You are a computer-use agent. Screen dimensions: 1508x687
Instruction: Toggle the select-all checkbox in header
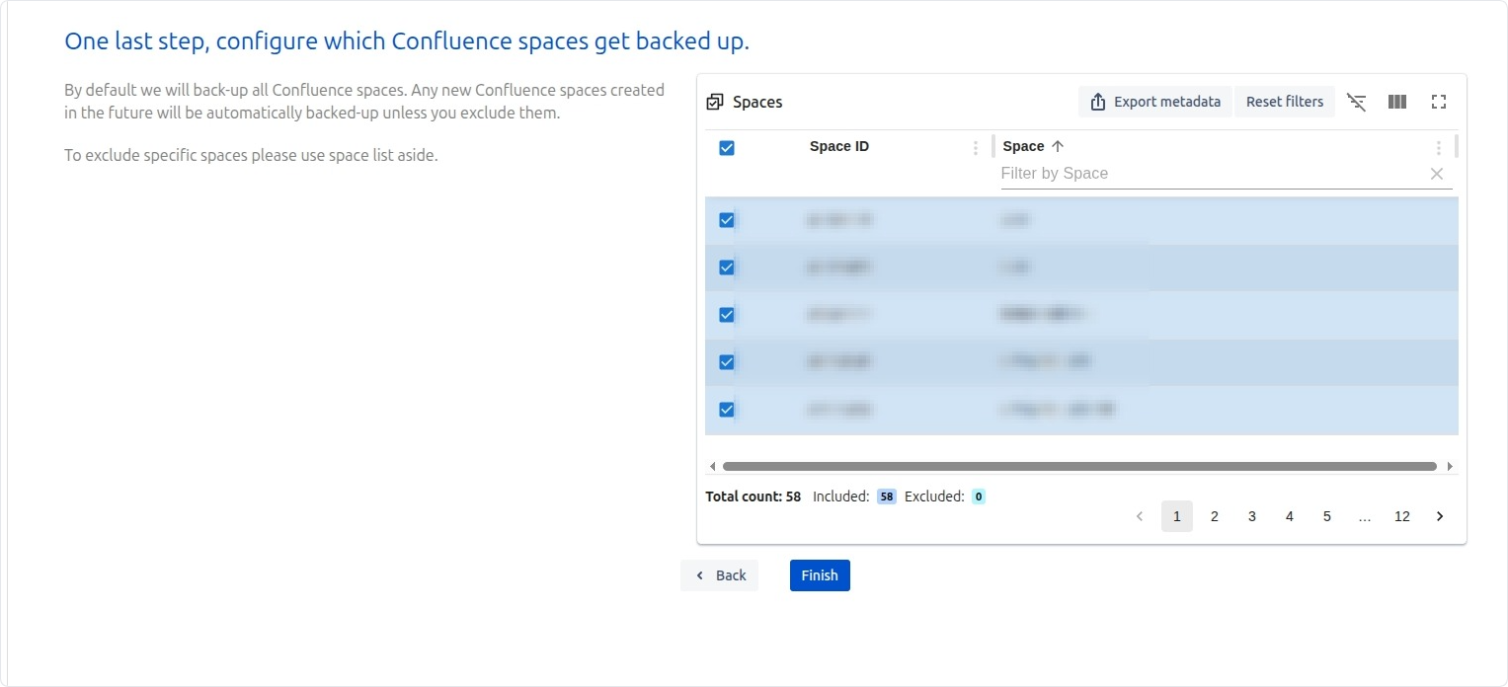coord(727,148)
